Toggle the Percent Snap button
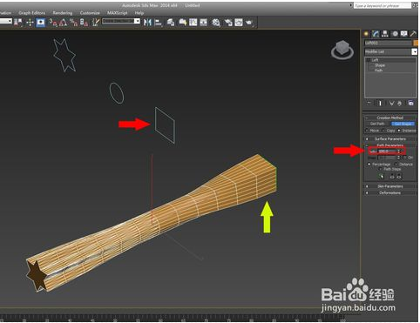The image size is (420, 323). click(73, 23)
